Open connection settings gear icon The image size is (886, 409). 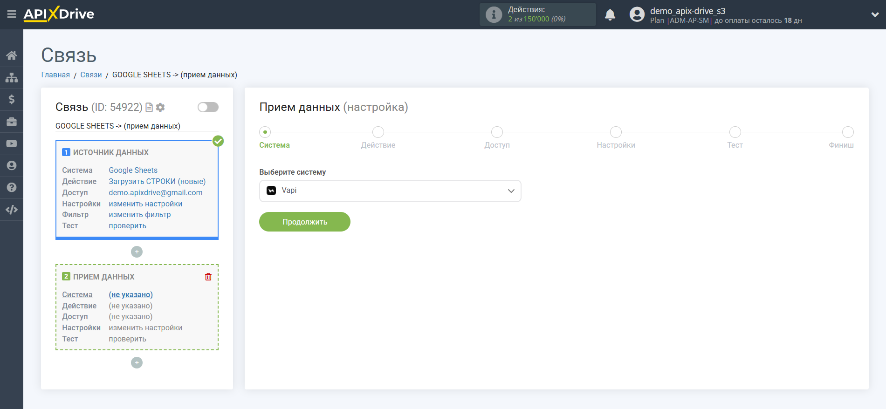pos(160,108)
